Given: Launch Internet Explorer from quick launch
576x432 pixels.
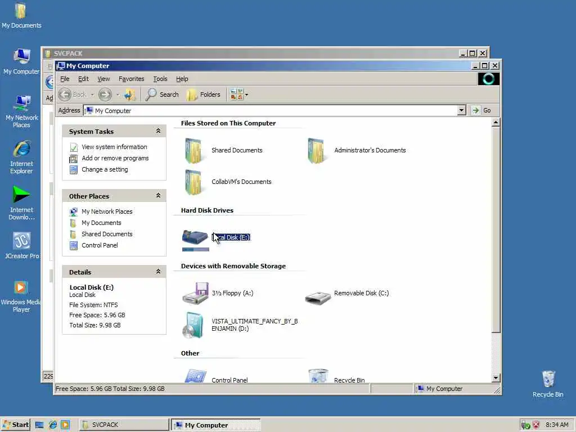Looking at the screenshot, I should click(x=52, y=425).
